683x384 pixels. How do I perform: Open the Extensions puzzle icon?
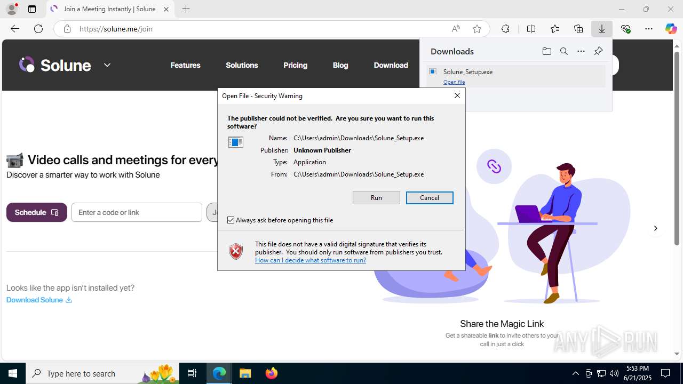pyautogui.click(x=505, y=29)
